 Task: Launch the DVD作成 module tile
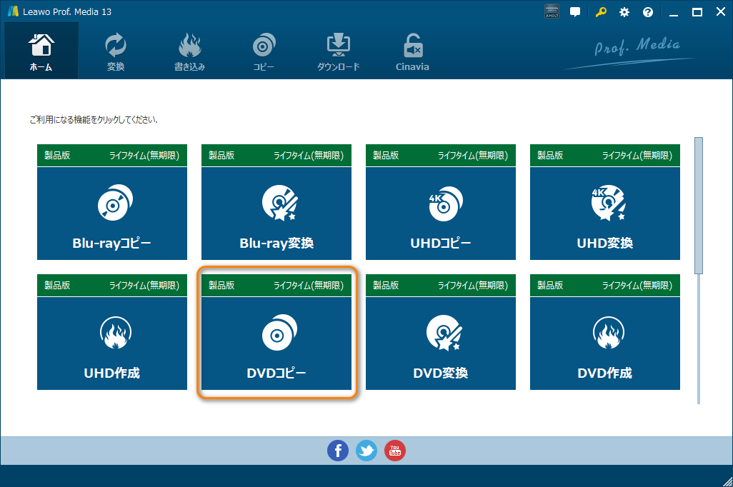pyautogui.click(x=605, y=343)
